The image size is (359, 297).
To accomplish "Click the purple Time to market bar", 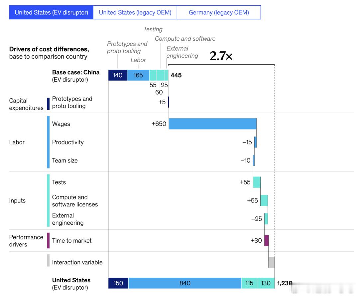I will coord(267,241).
